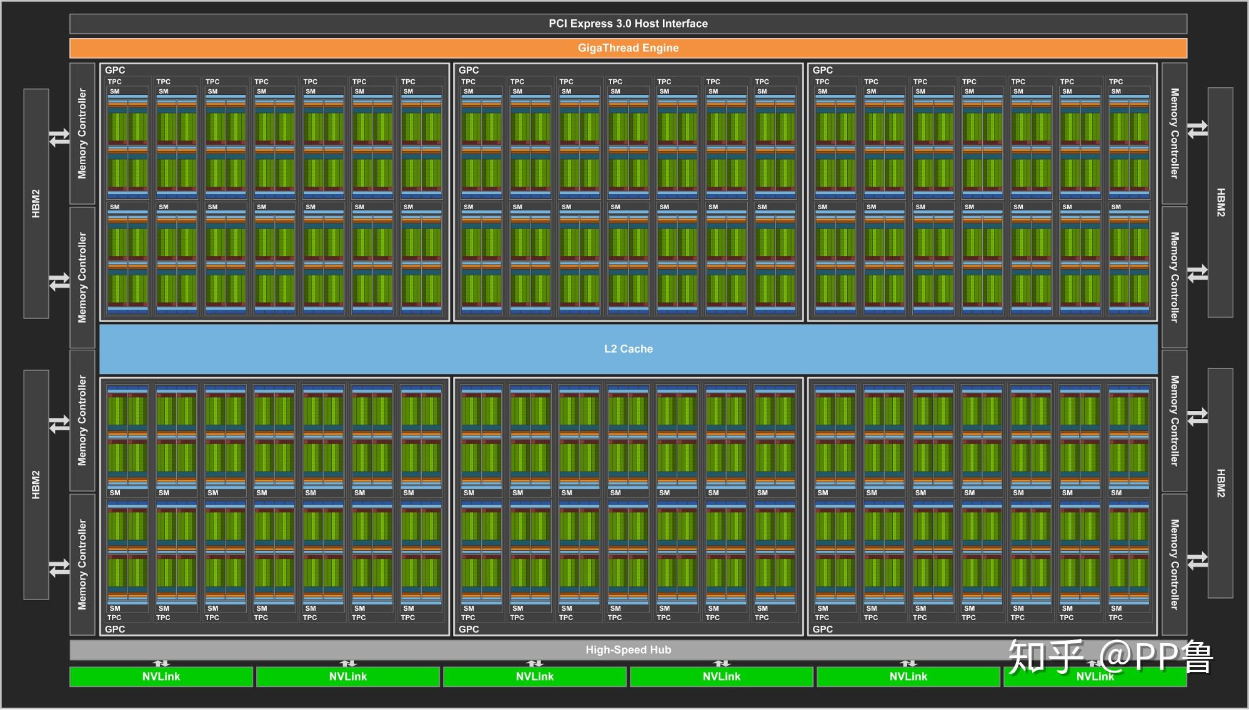Viewport: 1249px width, 710px height.
Task: Click the GPC label of the top-right GPC
Action: tap(823, 71)
